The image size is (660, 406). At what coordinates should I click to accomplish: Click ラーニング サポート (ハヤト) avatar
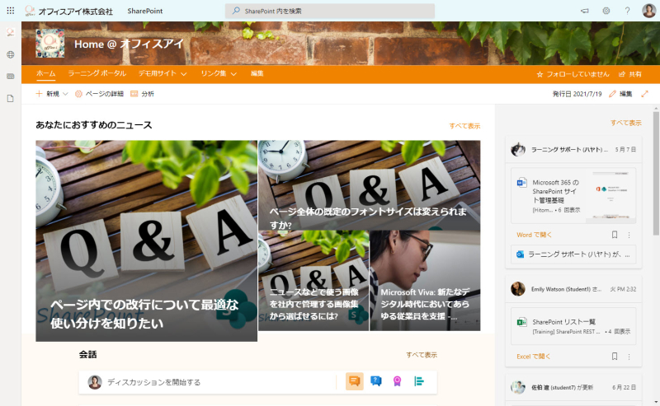tap(518, 149)
